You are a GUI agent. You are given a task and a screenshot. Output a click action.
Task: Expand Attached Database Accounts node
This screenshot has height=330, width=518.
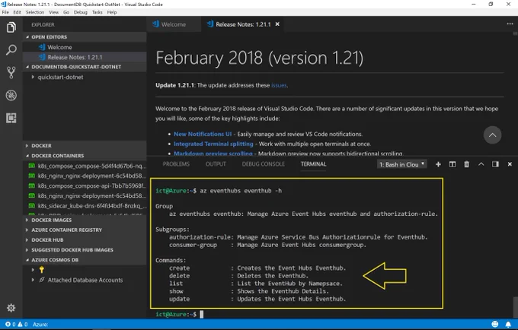[x=85, y=280]
